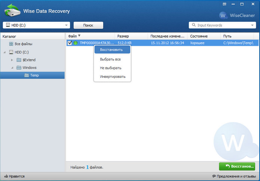The image size is (260, 181).
Task: Sort by Размер column header
Action: click(131, 36)
